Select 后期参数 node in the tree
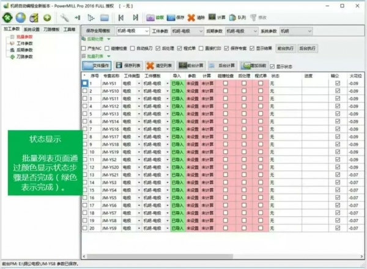The width and height of the screenshot is (367, 269). pos(24,50)
